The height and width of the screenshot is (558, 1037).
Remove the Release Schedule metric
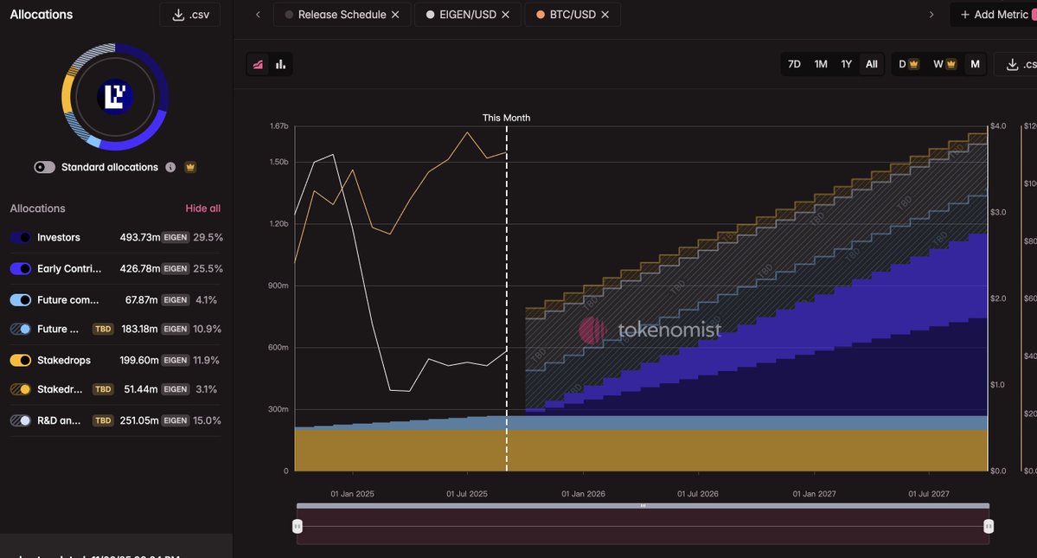395,15
